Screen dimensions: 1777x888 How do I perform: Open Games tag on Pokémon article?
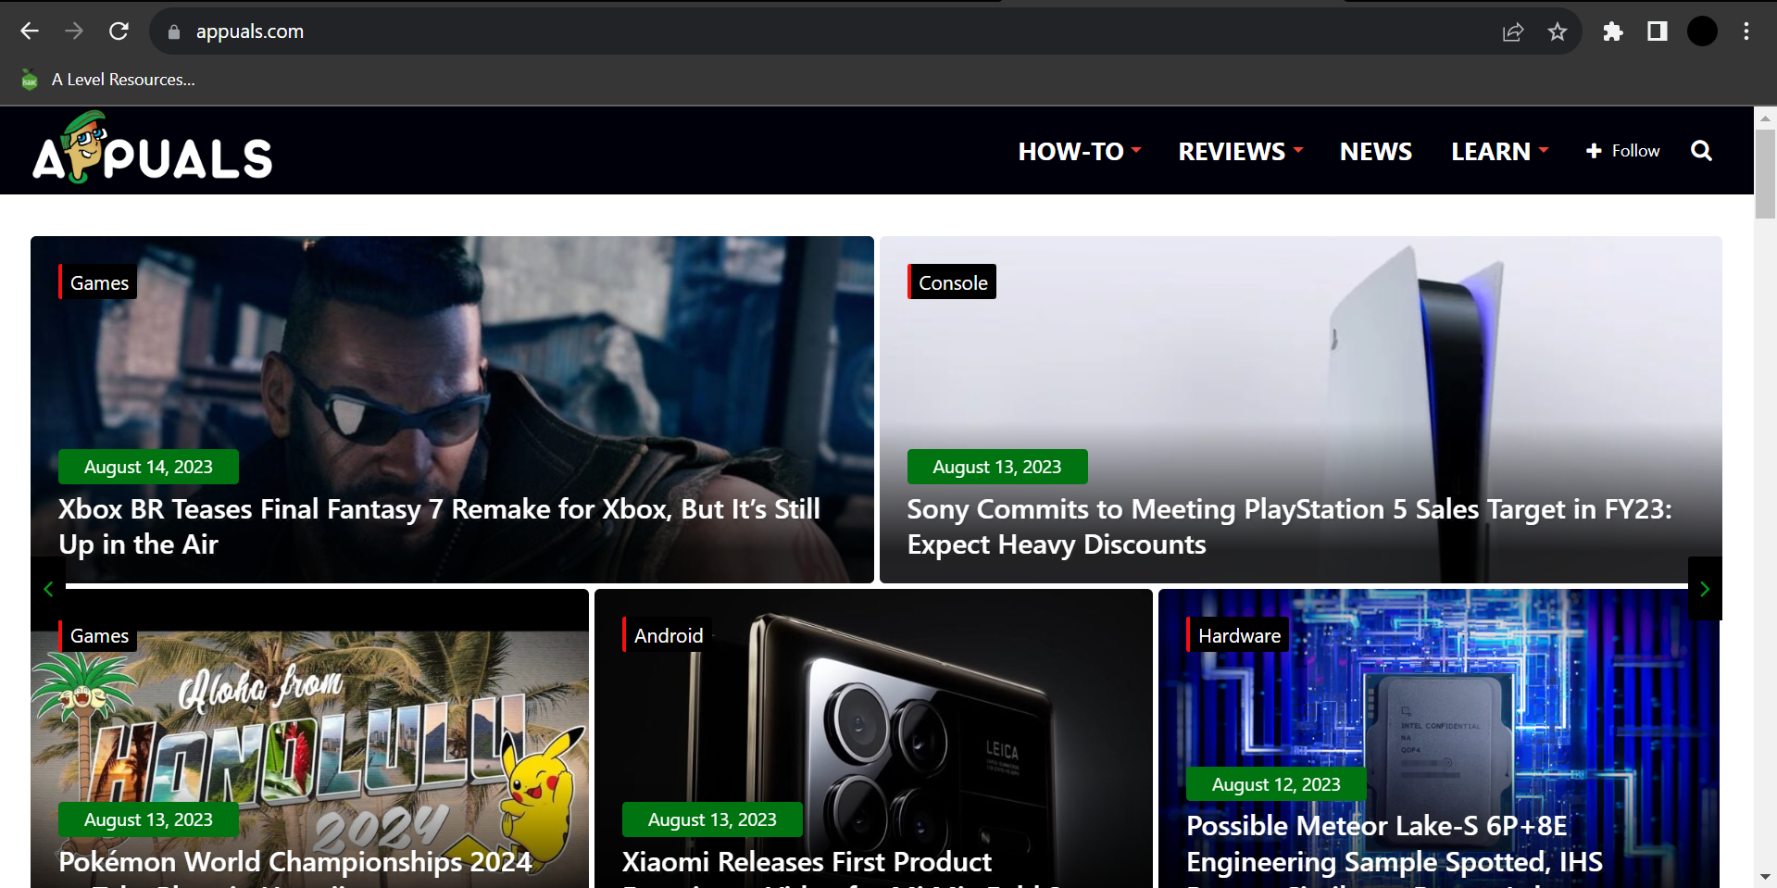98,635
